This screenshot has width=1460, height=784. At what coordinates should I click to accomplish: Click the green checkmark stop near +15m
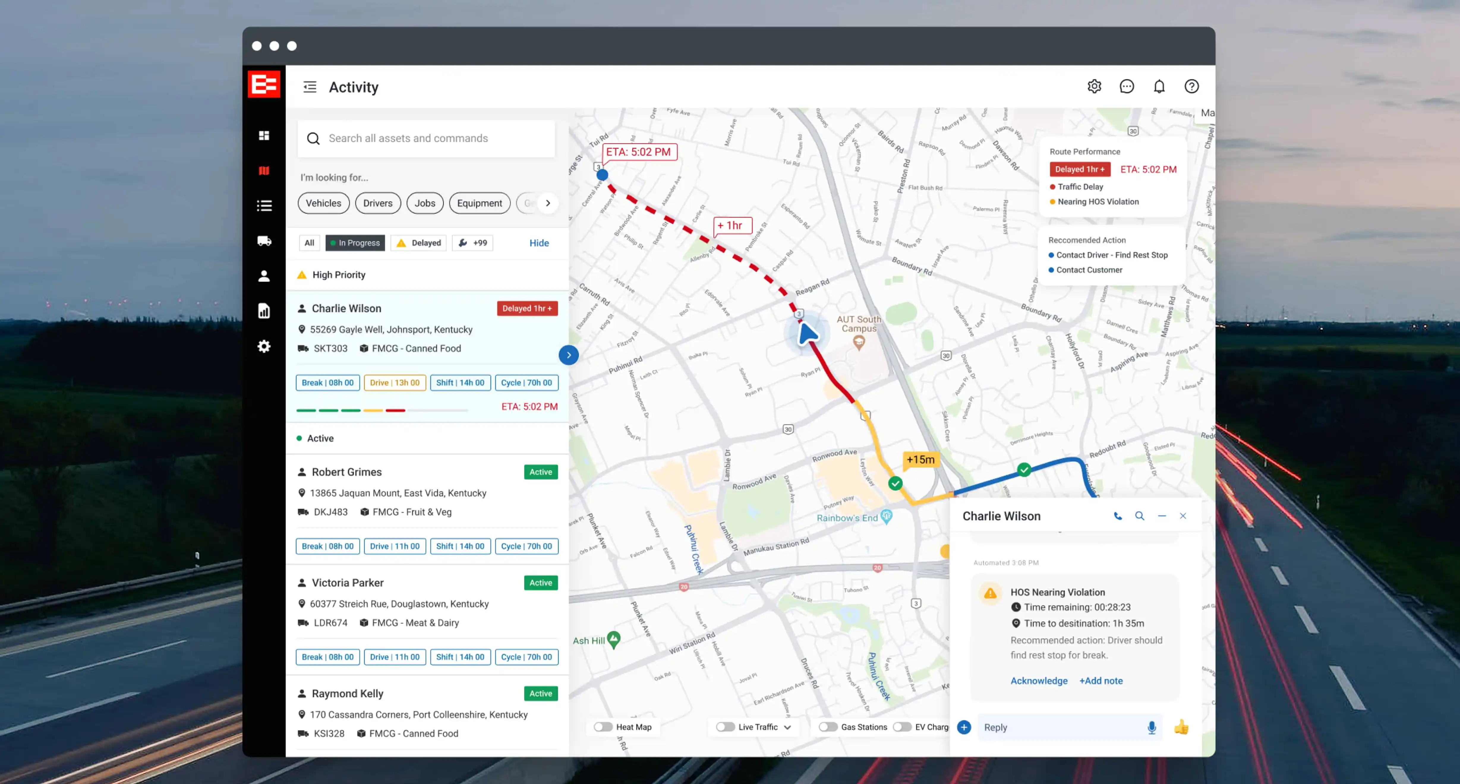(x=895, y=483)
